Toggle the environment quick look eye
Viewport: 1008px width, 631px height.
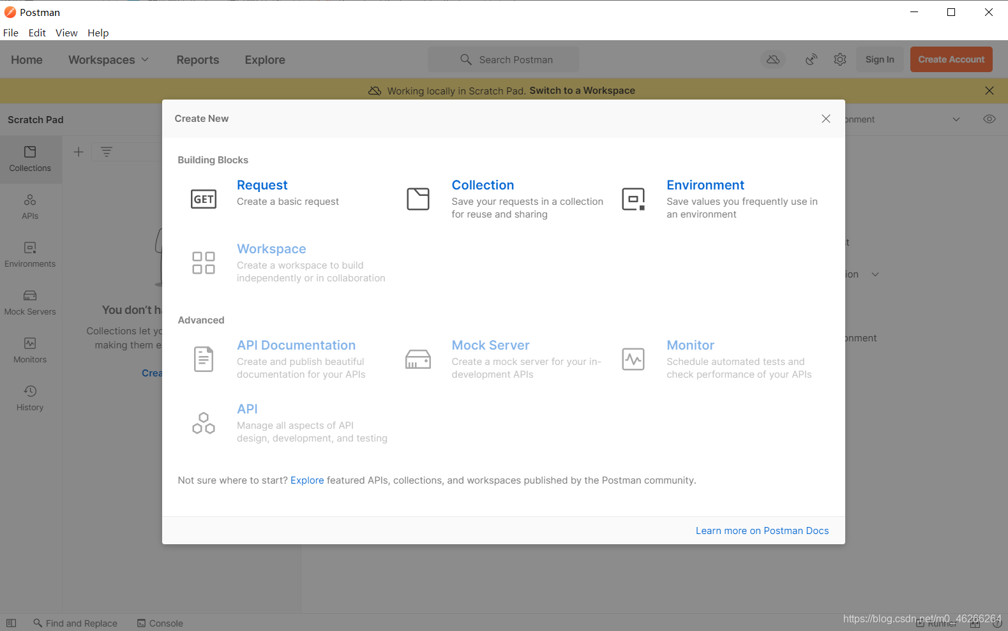click(989, 119)
